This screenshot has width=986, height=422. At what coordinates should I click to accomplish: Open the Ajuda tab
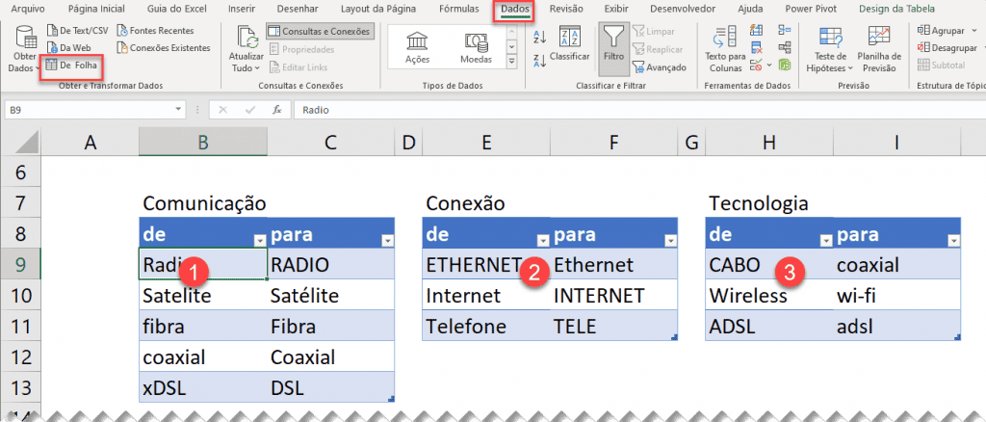click(751, 9)
